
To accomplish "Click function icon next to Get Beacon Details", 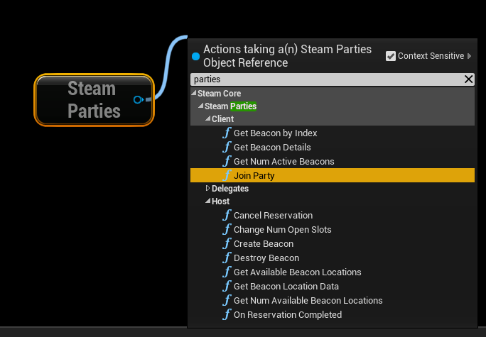I will click(x=227, y=148).
